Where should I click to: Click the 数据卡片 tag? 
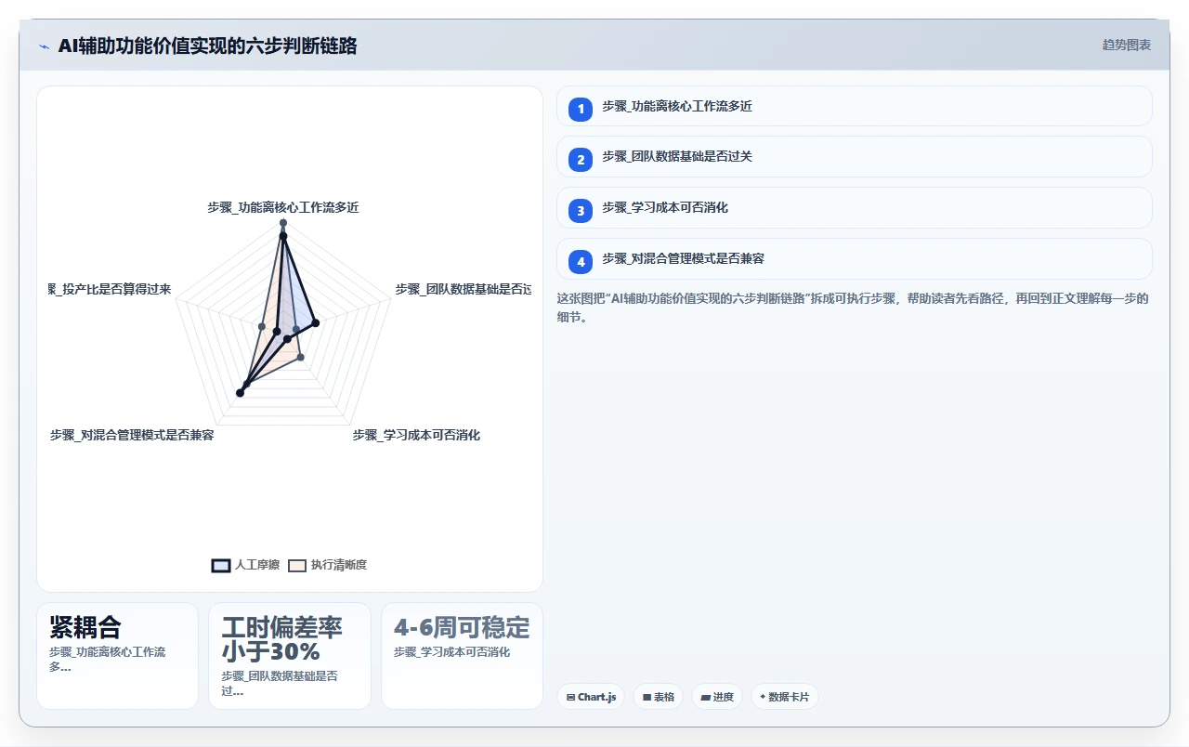[x=784, y=697]
